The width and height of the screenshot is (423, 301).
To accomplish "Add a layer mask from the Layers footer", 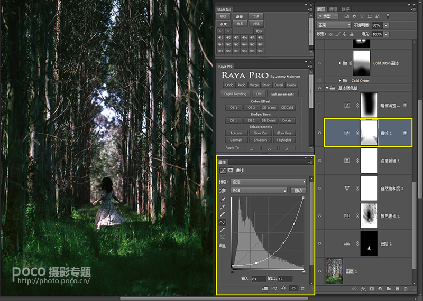I will pos(372,289).
